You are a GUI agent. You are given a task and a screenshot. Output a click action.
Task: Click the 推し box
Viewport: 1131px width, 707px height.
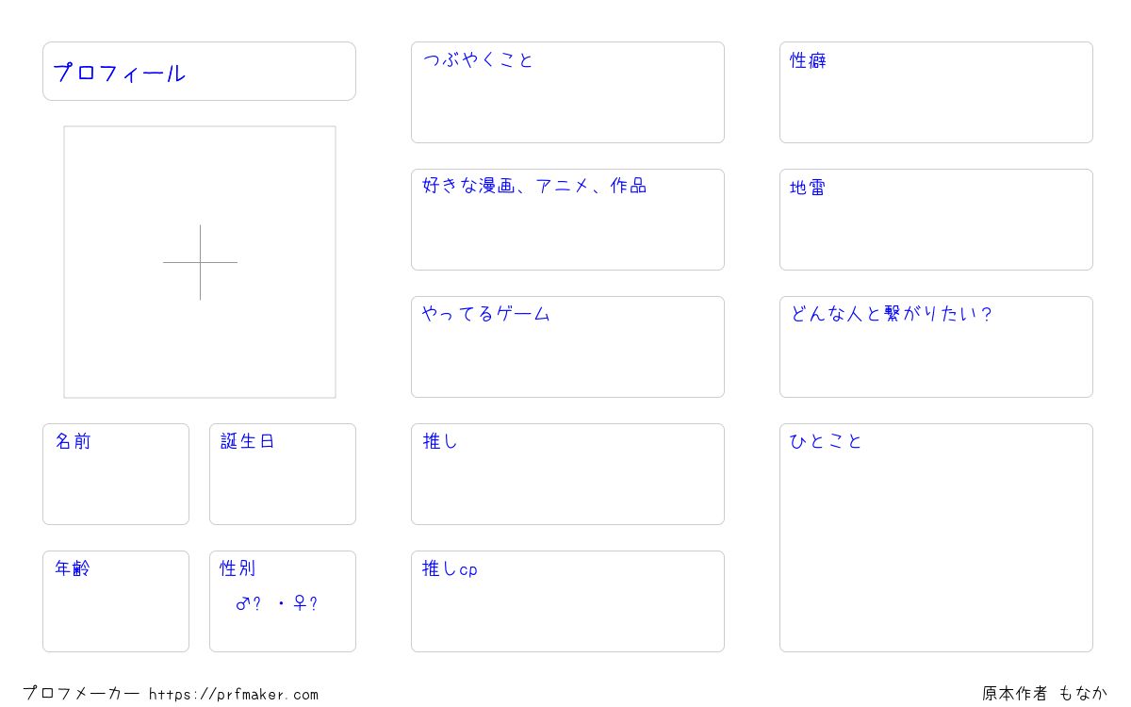[567, 474]
